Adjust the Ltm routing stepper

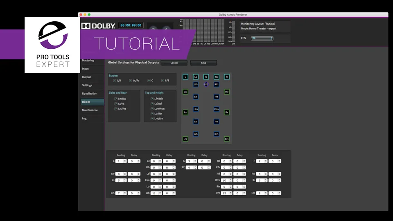tap(160, 180)
